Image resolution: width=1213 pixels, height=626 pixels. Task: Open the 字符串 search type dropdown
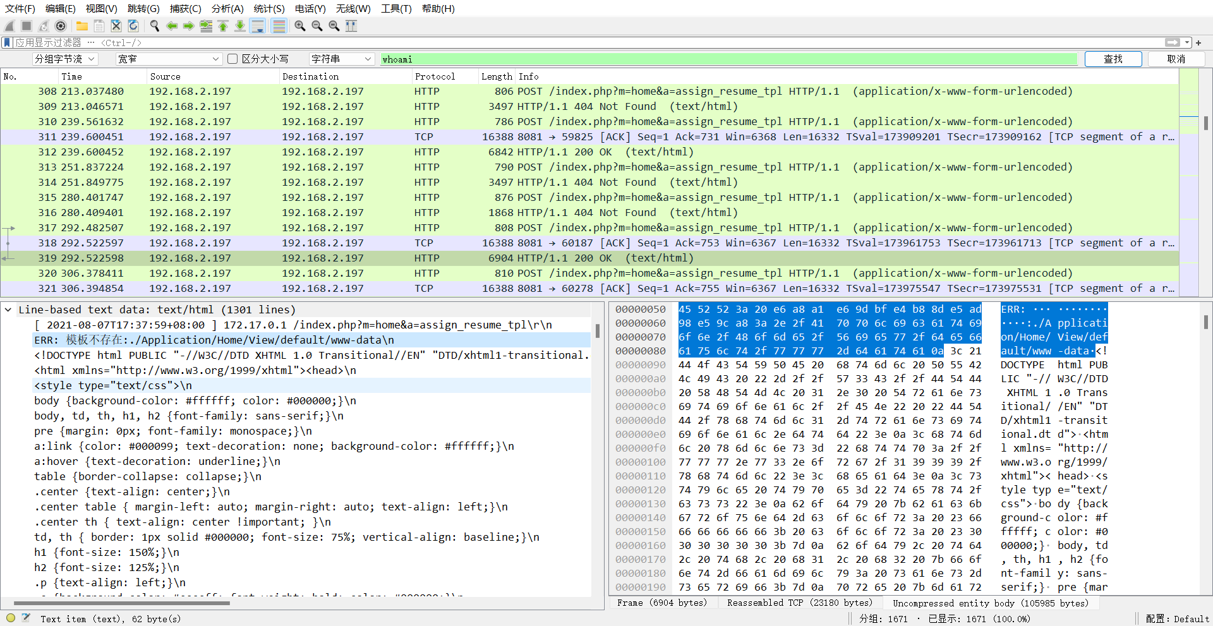coord(341,58)
